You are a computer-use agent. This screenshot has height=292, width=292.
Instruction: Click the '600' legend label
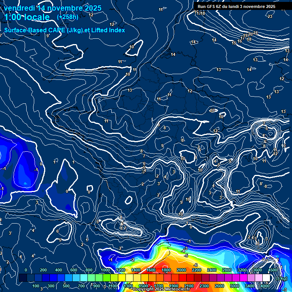point(73,270)
